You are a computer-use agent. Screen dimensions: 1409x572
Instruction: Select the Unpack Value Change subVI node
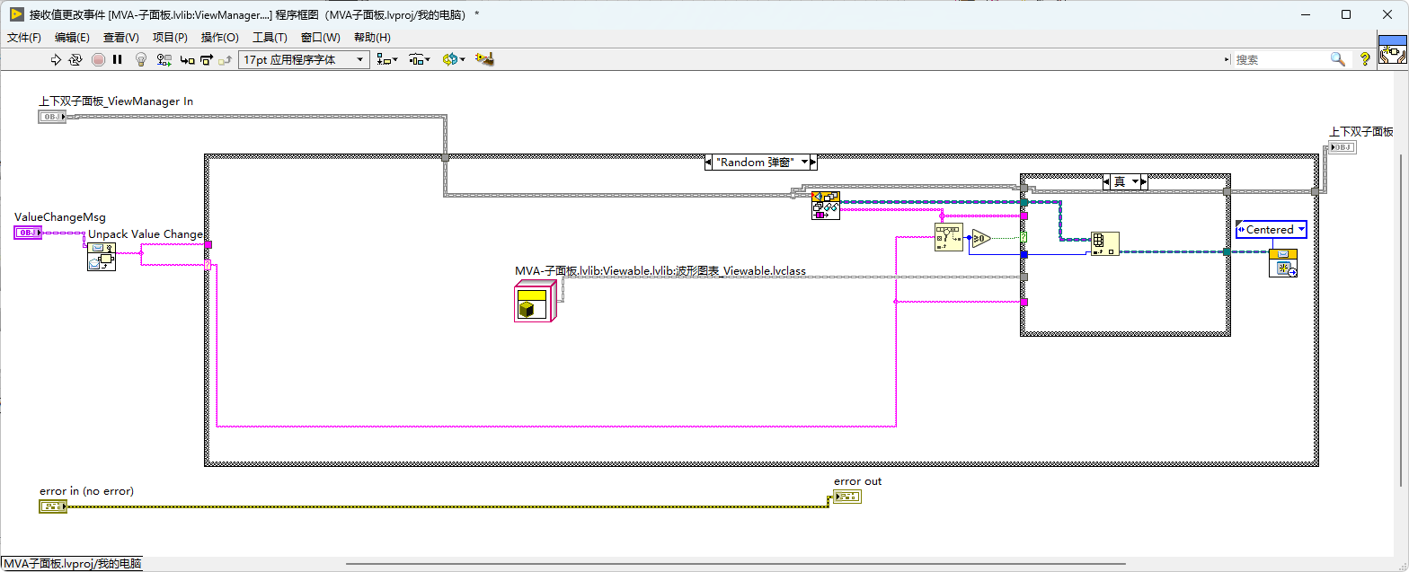point(101,256)
